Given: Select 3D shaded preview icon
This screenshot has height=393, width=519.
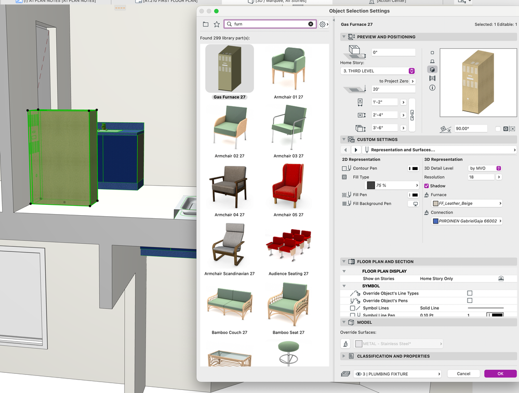Looking at the screenshot, I should click(432, 69).
